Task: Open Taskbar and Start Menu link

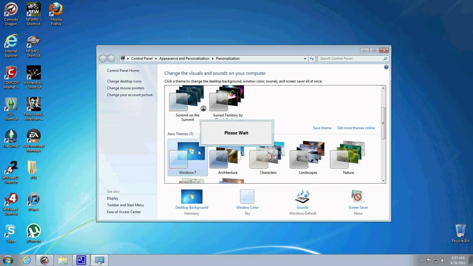Action: pos(126,205)
